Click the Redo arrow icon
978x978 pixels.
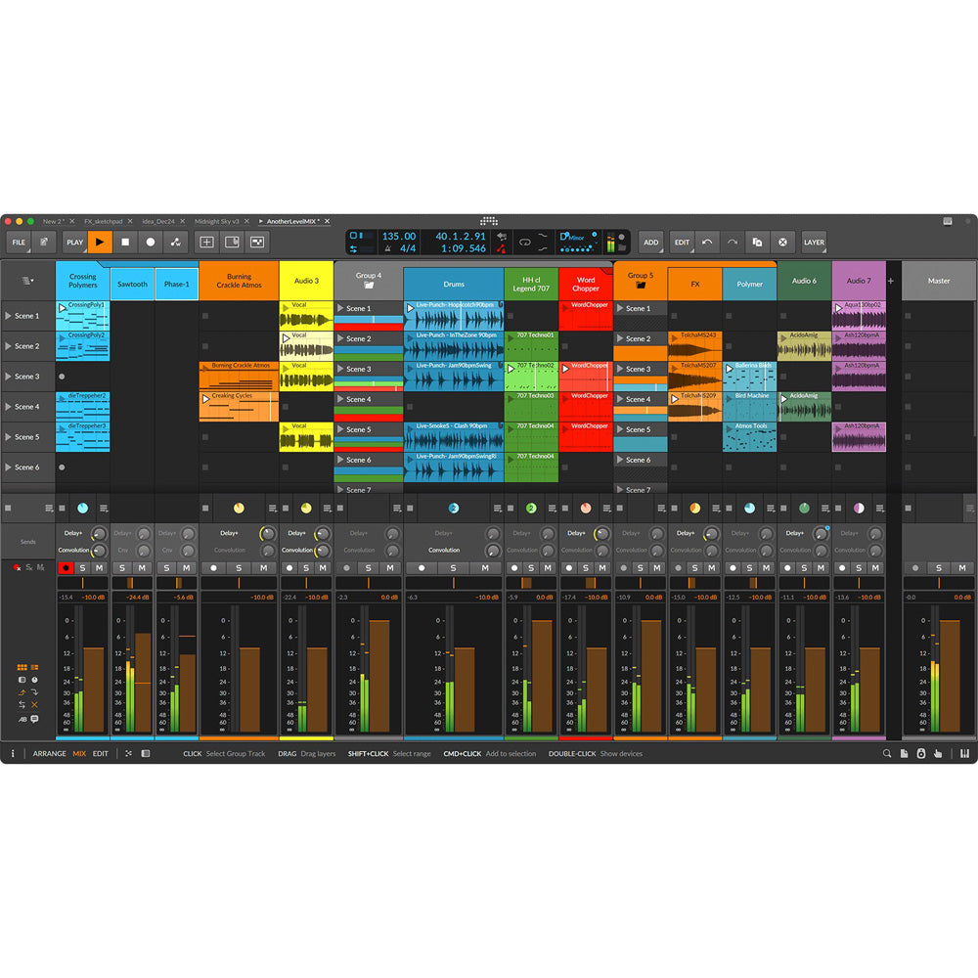733,242
